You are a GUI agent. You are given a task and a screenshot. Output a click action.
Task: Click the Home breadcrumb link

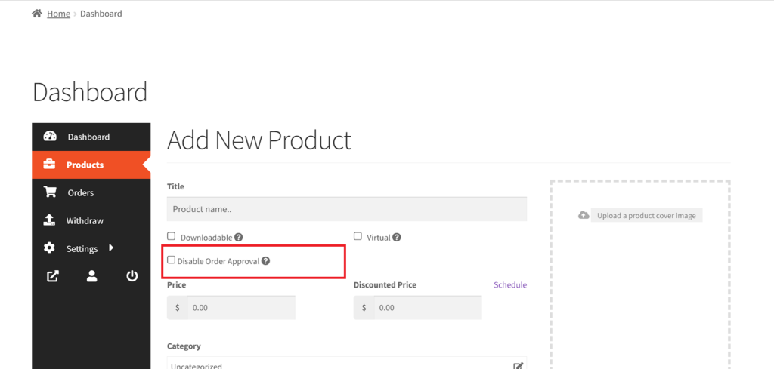point(58,14)
